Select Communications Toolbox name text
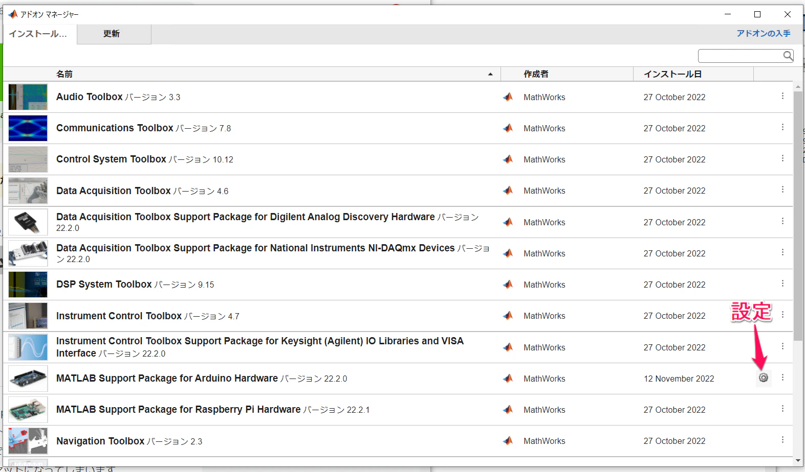The height and width of the screenshot is (472, 805). [x=115, y=128]
